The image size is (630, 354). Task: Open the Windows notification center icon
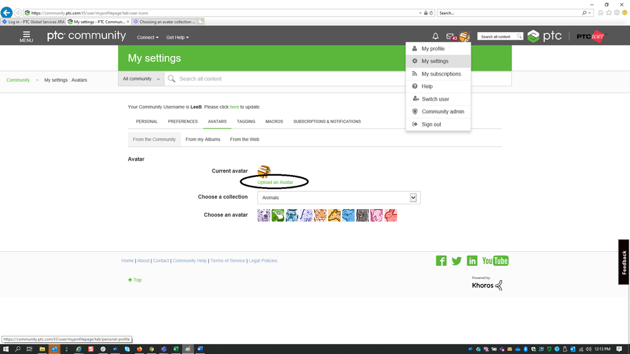[x=619, y=349]
